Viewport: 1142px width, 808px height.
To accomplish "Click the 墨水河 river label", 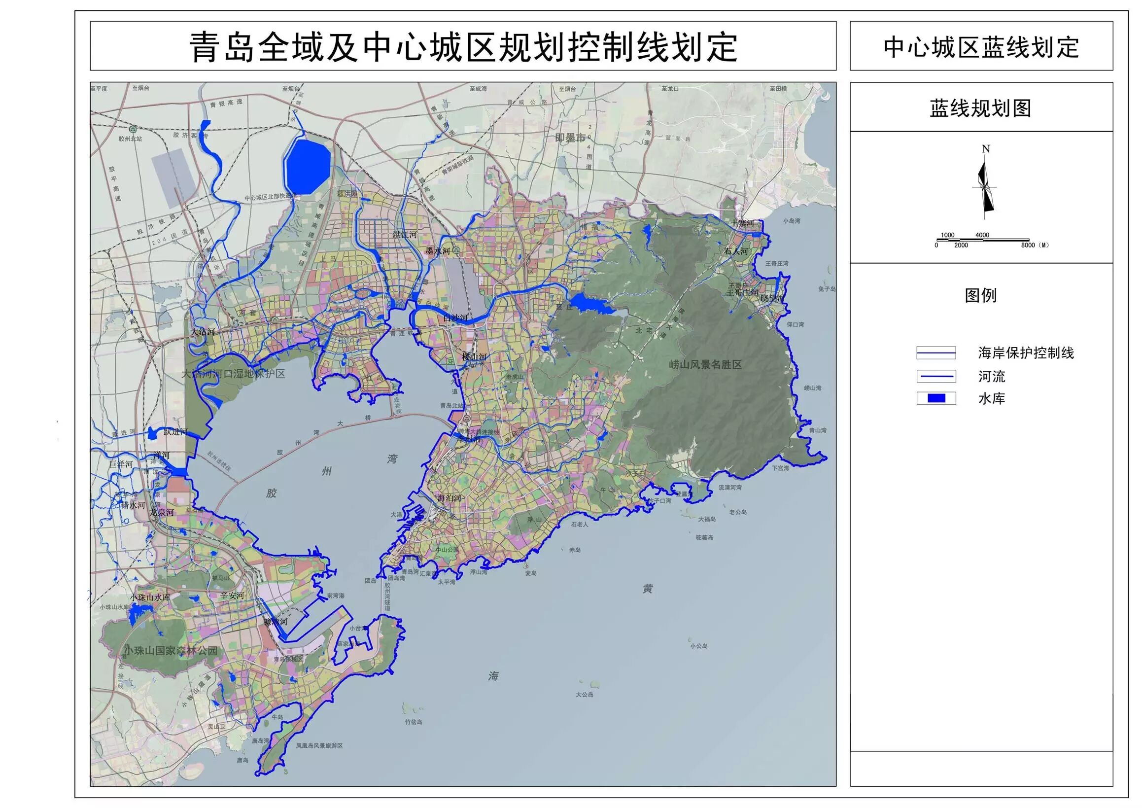I will pyautogui.click(x=437, y=251).
